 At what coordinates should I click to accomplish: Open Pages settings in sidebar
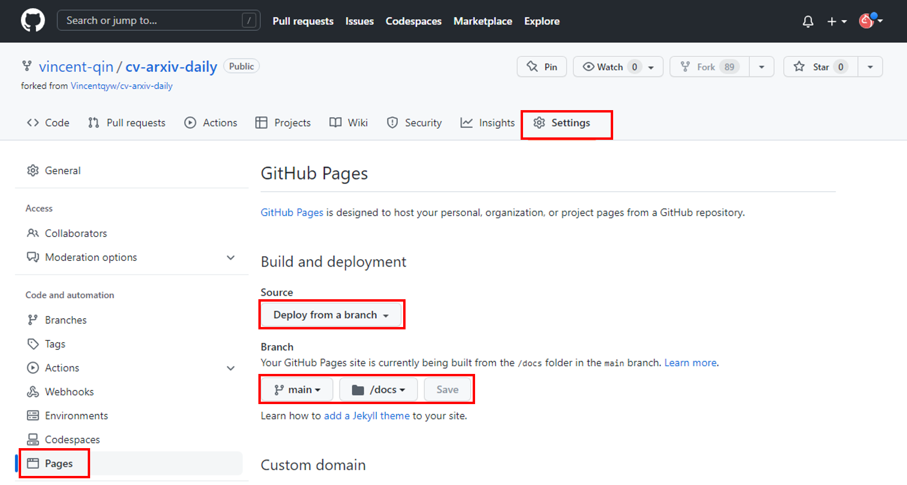coord(129,463)
